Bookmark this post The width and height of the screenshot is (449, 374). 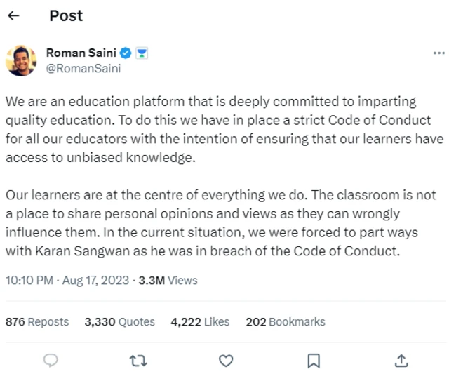314,360
